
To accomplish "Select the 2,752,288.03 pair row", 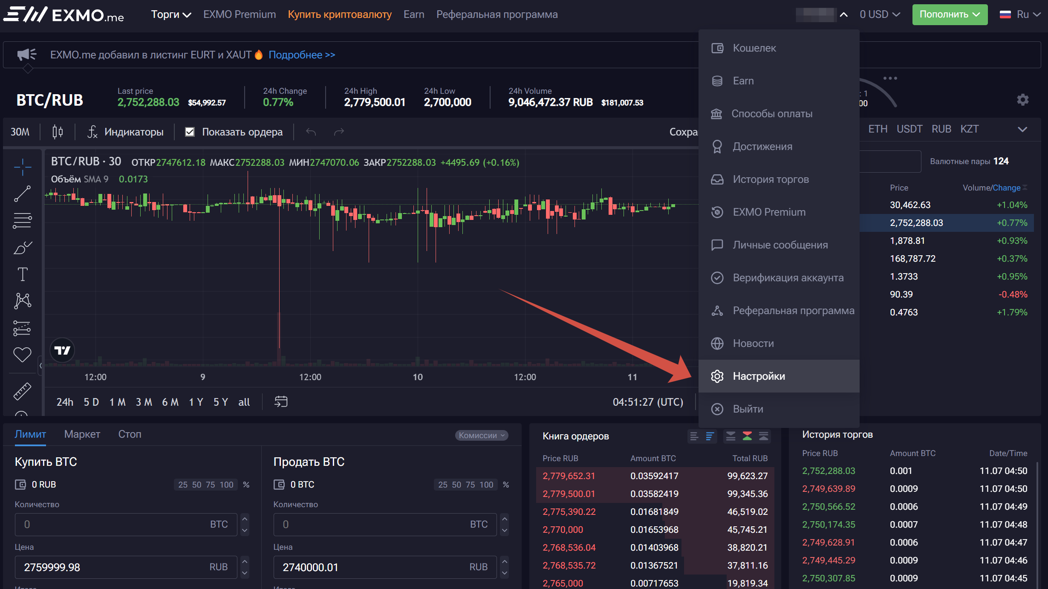I will pyautogui.click(x=946, y=222).
